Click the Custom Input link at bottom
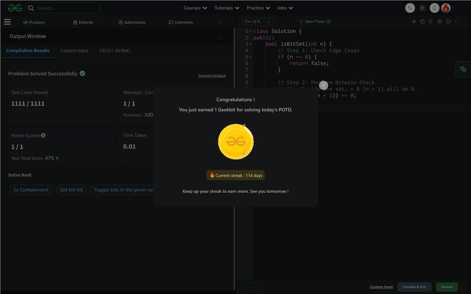The width and height of the screenshot is (471, 294). pos(382,287)
